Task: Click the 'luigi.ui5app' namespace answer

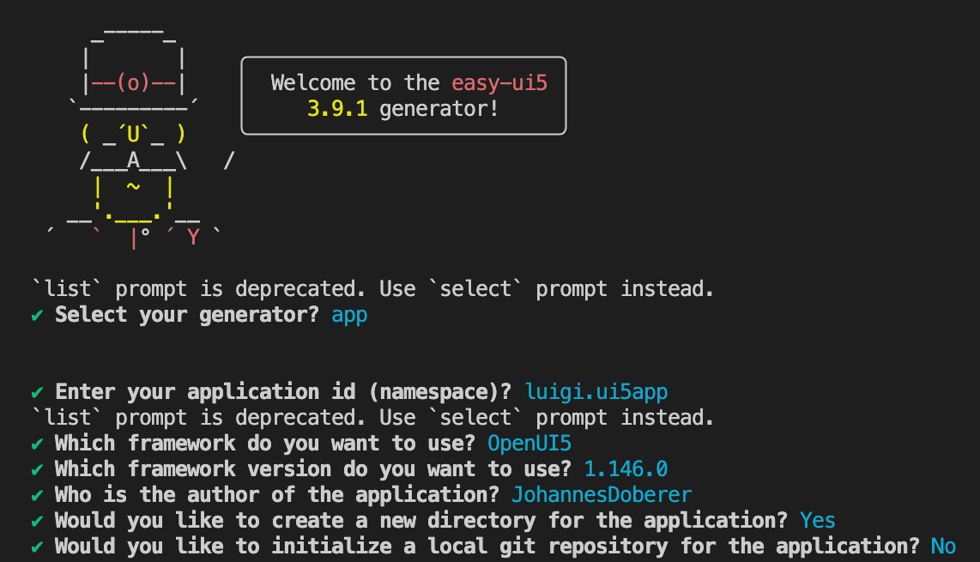Action: point(596,392)
